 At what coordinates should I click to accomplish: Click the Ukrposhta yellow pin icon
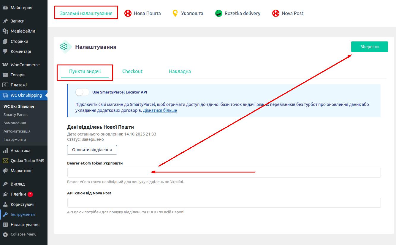pyautogui.click(x=175, y=13)
